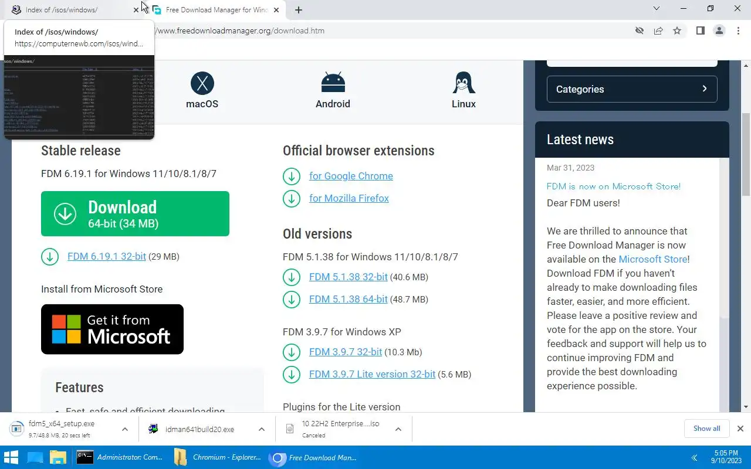The width and height of the screenshot is (751, 469).
Task: Select the Android platform icon
Action: coord(333,83)
